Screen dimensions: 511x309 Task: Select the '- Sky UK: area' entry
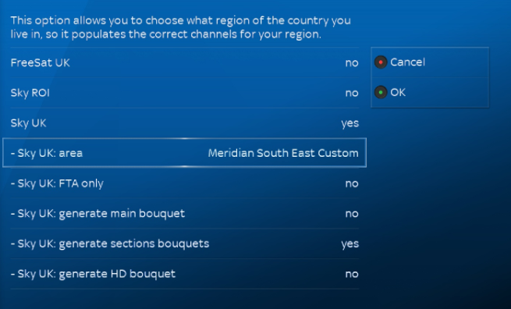184,153
